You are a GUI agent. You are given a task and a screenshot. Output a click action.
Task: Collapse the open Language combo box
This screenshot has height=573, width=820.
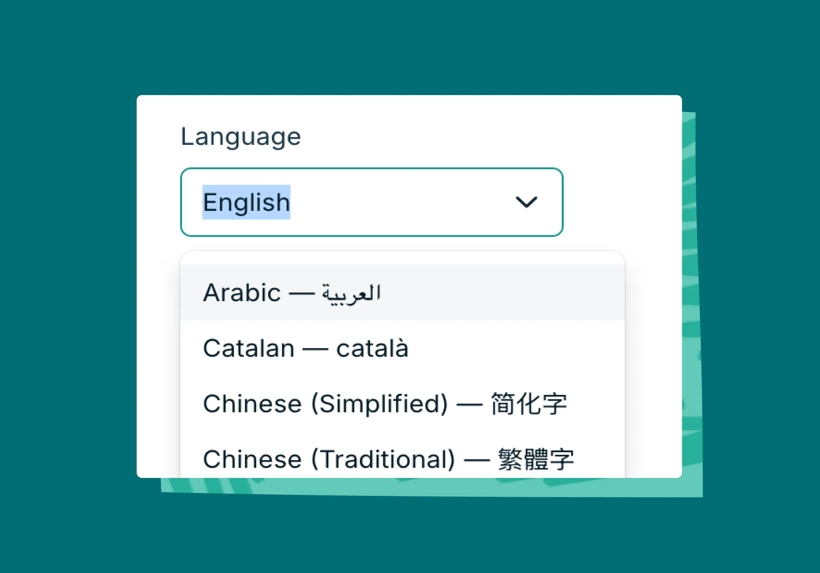point(526,202)
